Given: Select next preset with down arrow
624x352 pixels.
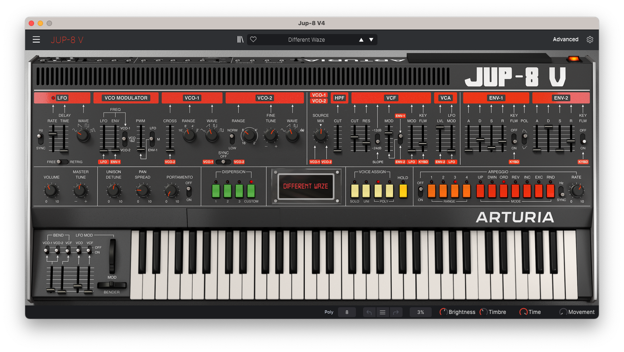Looking at the screenshot, I should click(x=371, y=40).
